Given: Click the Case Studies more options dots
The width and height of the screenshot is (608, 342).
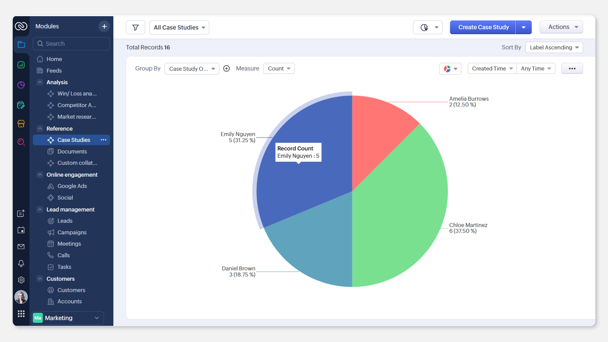Looking at the screenshot, I should [x=104, y=140].
